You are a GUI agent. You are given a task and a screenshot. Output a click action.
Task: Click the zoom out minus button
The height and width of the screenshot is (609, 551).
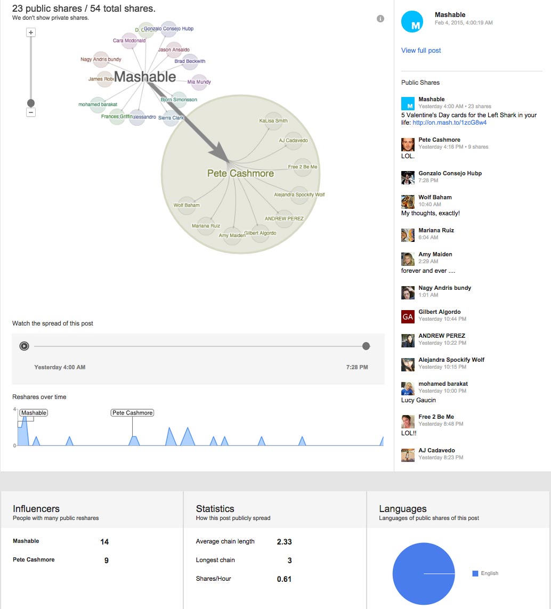click(x=31, y=112)
